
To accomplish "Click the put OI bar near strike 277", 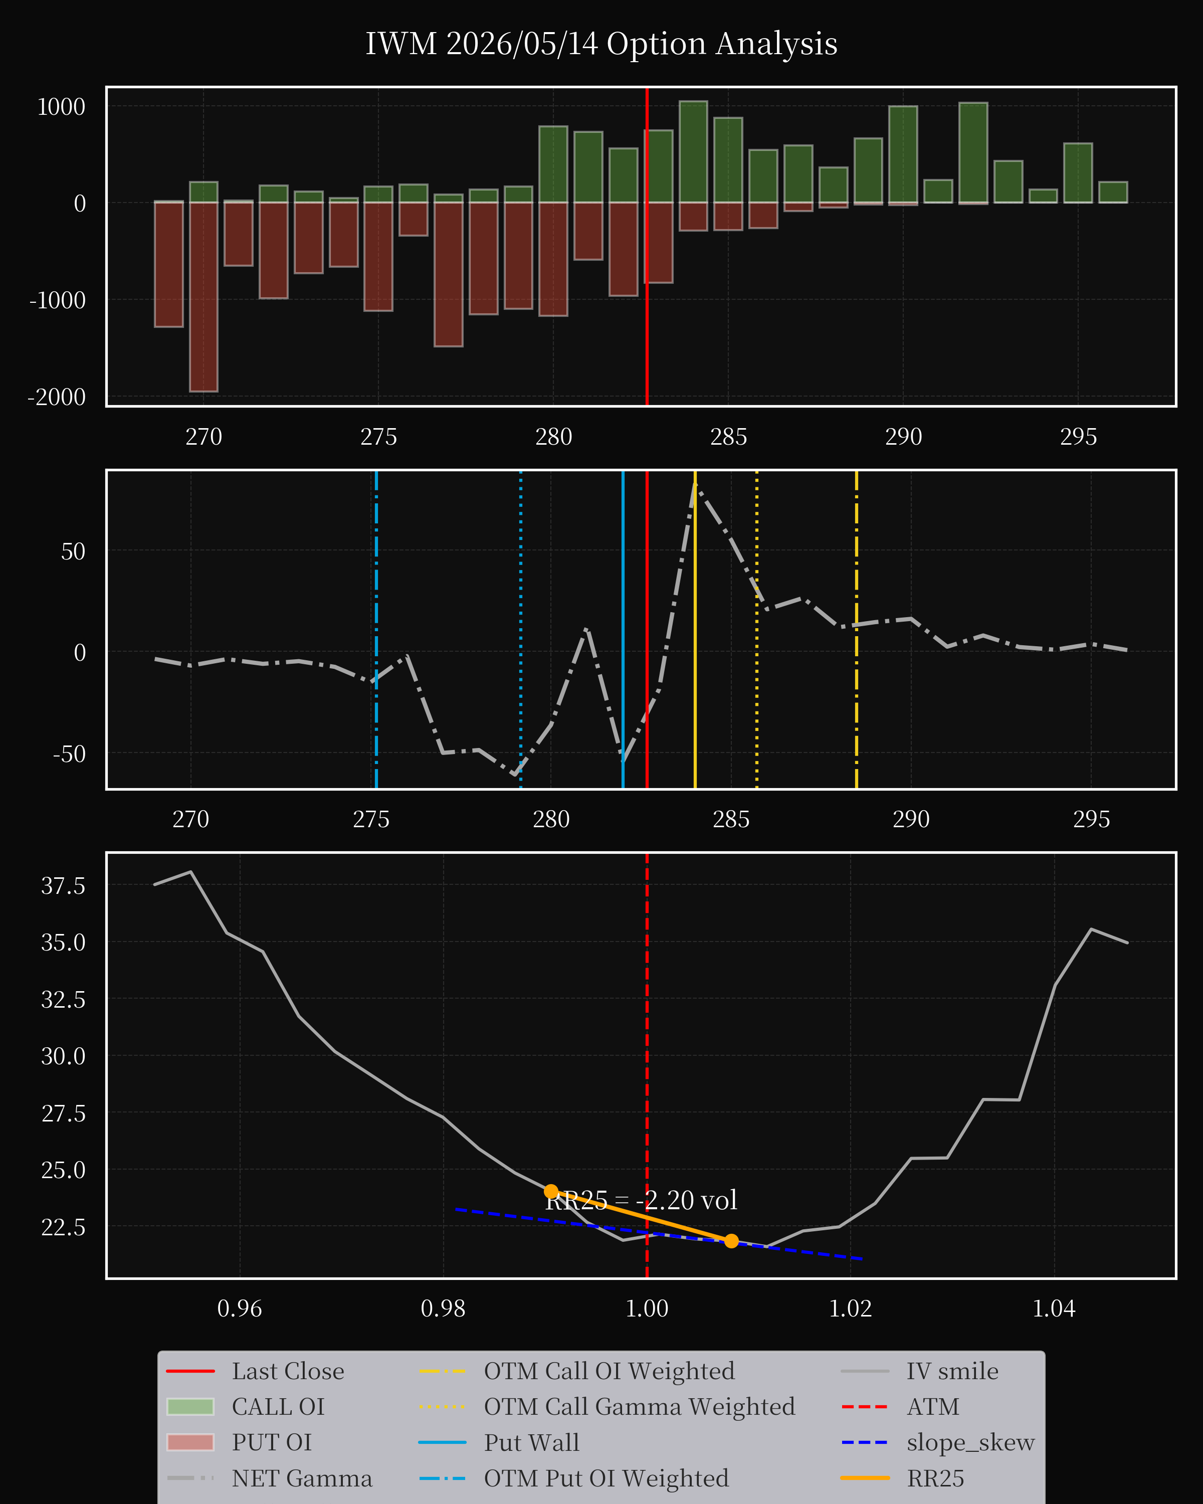I will coord(449,274).
